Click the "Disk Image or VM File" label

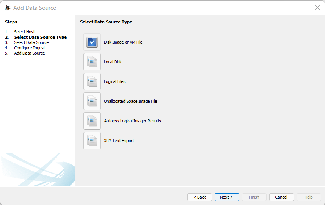tap(123, 42)
